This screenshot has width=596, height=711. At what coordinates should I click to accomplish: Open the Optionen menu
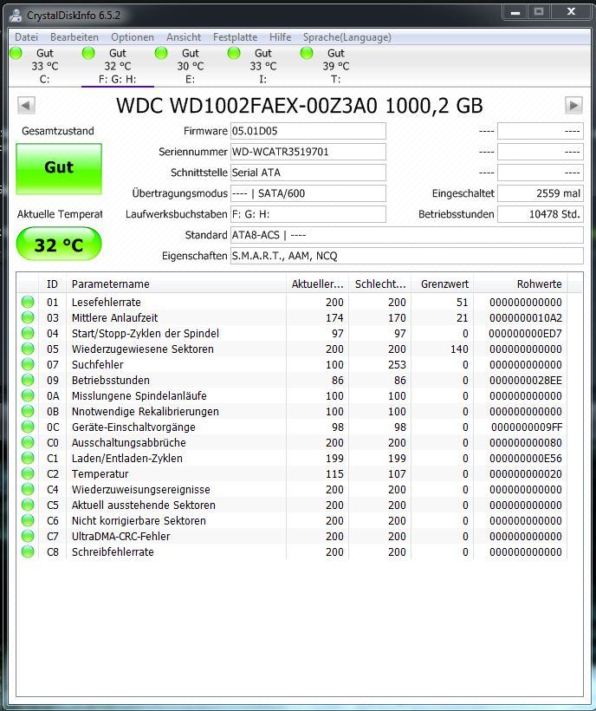[133, 37]
